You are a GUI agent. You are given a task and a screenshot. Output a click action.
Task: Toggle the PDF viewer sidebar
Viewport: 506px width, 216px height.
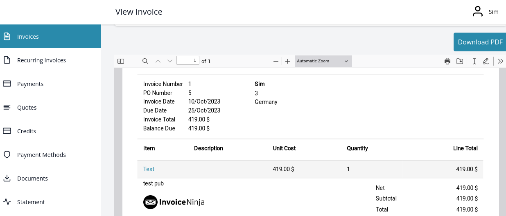[121, 61]
